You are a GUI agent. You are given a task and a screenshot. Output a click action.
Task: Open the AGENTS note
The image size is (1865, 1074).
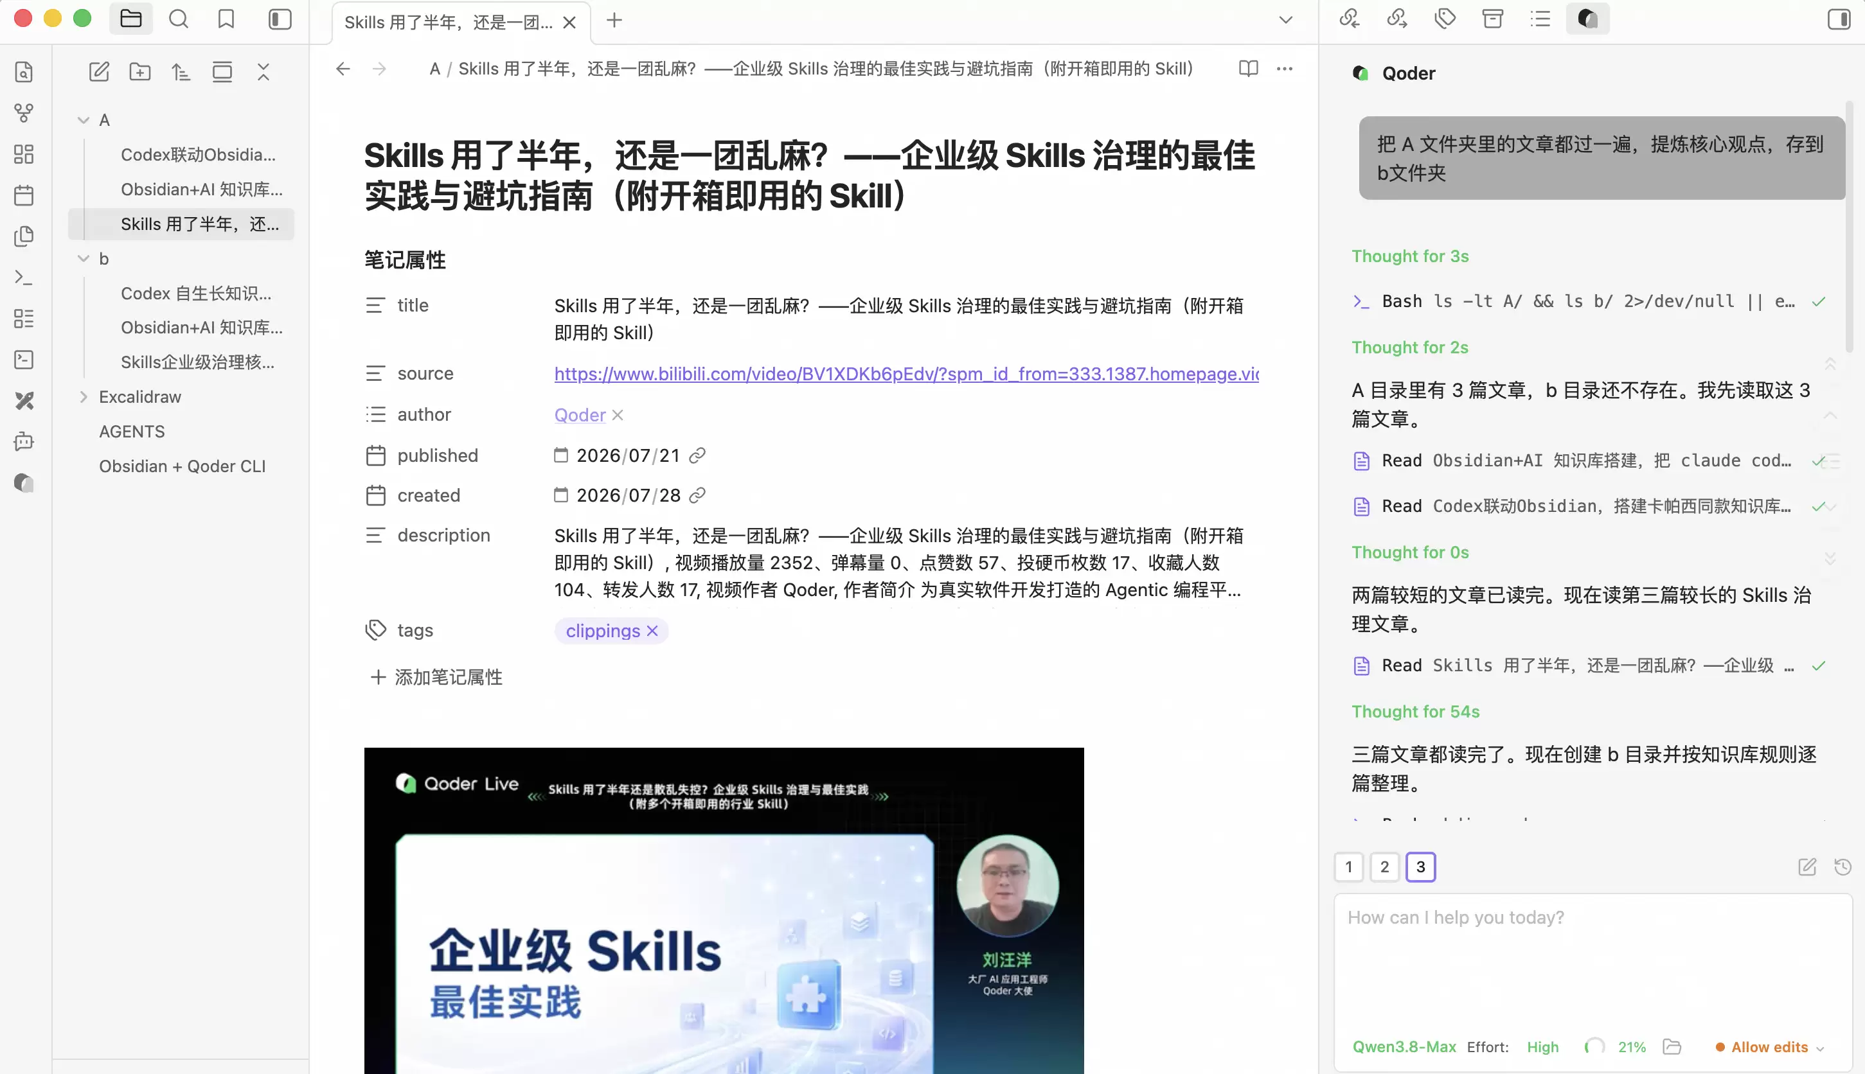132,432
